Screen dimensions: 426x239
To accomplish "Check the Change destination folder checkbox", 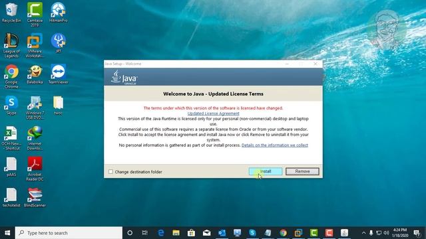I will click(110, 171).
